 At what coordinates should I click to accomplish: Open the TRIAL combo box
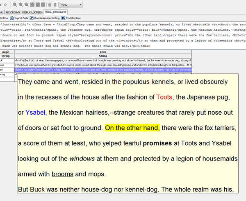pos(71,5)
